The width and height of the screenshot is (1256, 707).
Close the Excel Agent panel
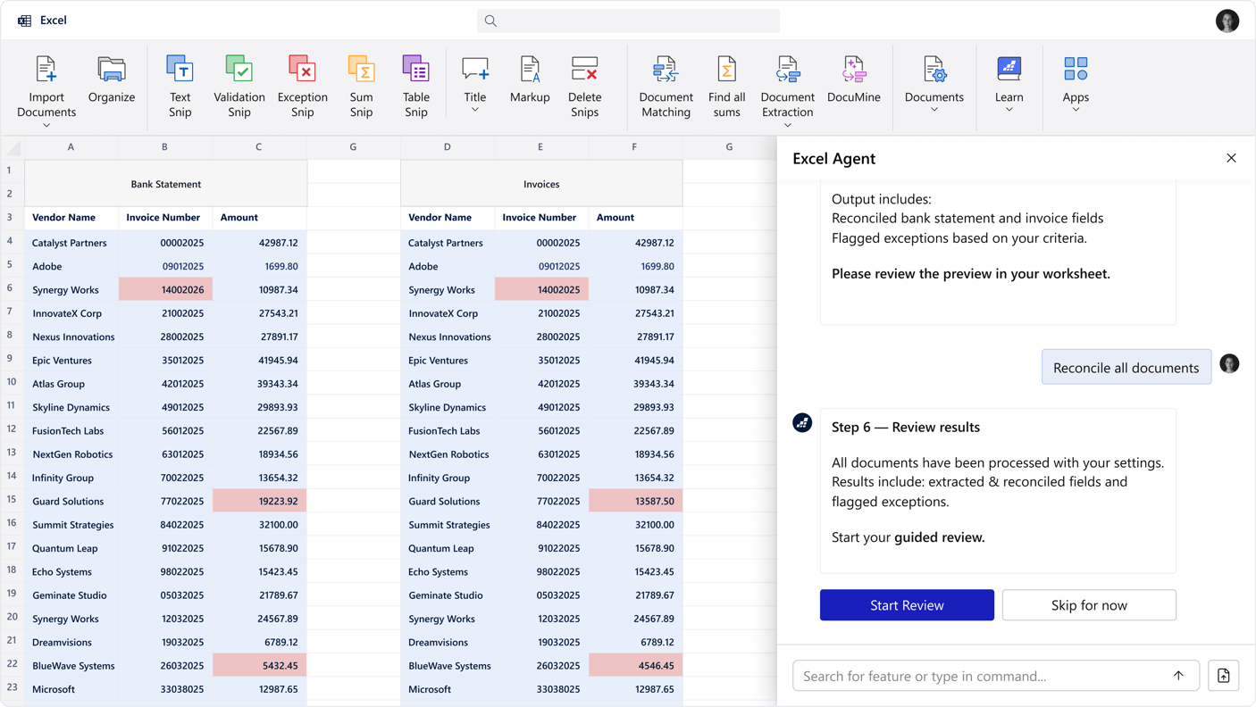point(1231,158)
